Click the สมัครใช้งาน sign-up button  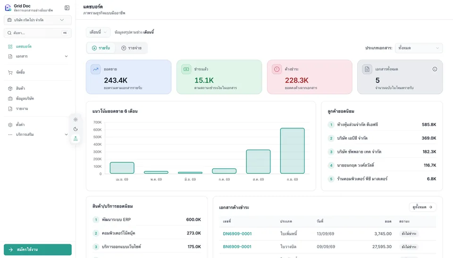38,250
